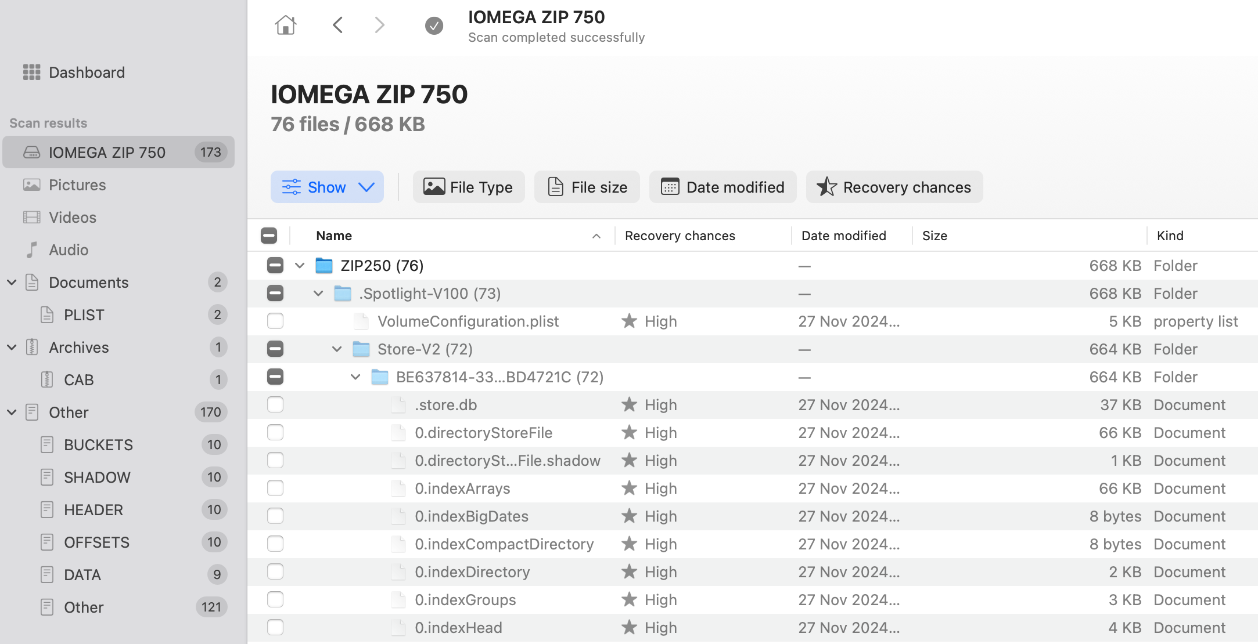
Task: Click the Home icon in toolbar
Action: 285,25
